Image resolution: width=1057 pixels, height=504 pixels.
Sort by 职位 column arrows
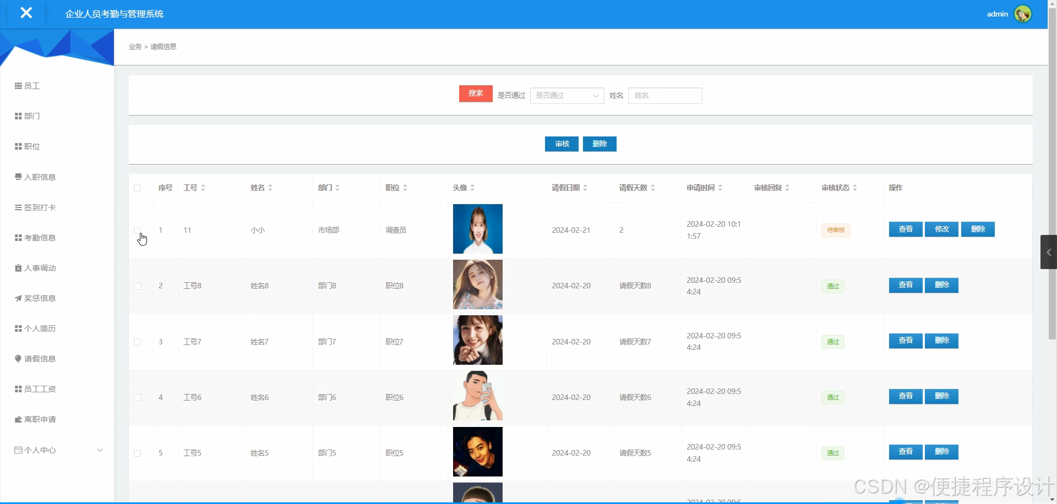(x=405, y=188)
